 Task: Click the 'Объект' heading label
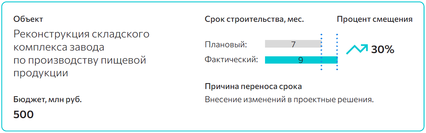coord(28,19)
